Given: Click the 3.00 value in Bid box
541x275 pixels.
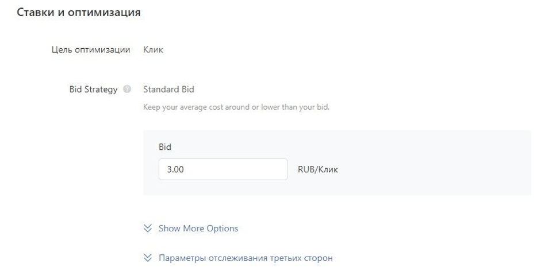Looking at the screenshot, I should (x=175, y=170).
